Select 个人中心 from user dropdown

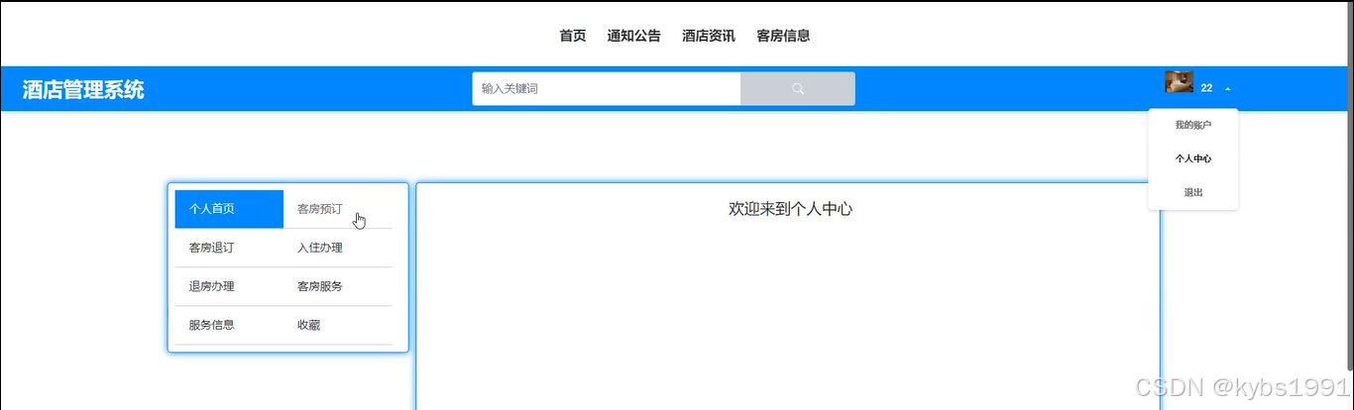click(1193, 158)
